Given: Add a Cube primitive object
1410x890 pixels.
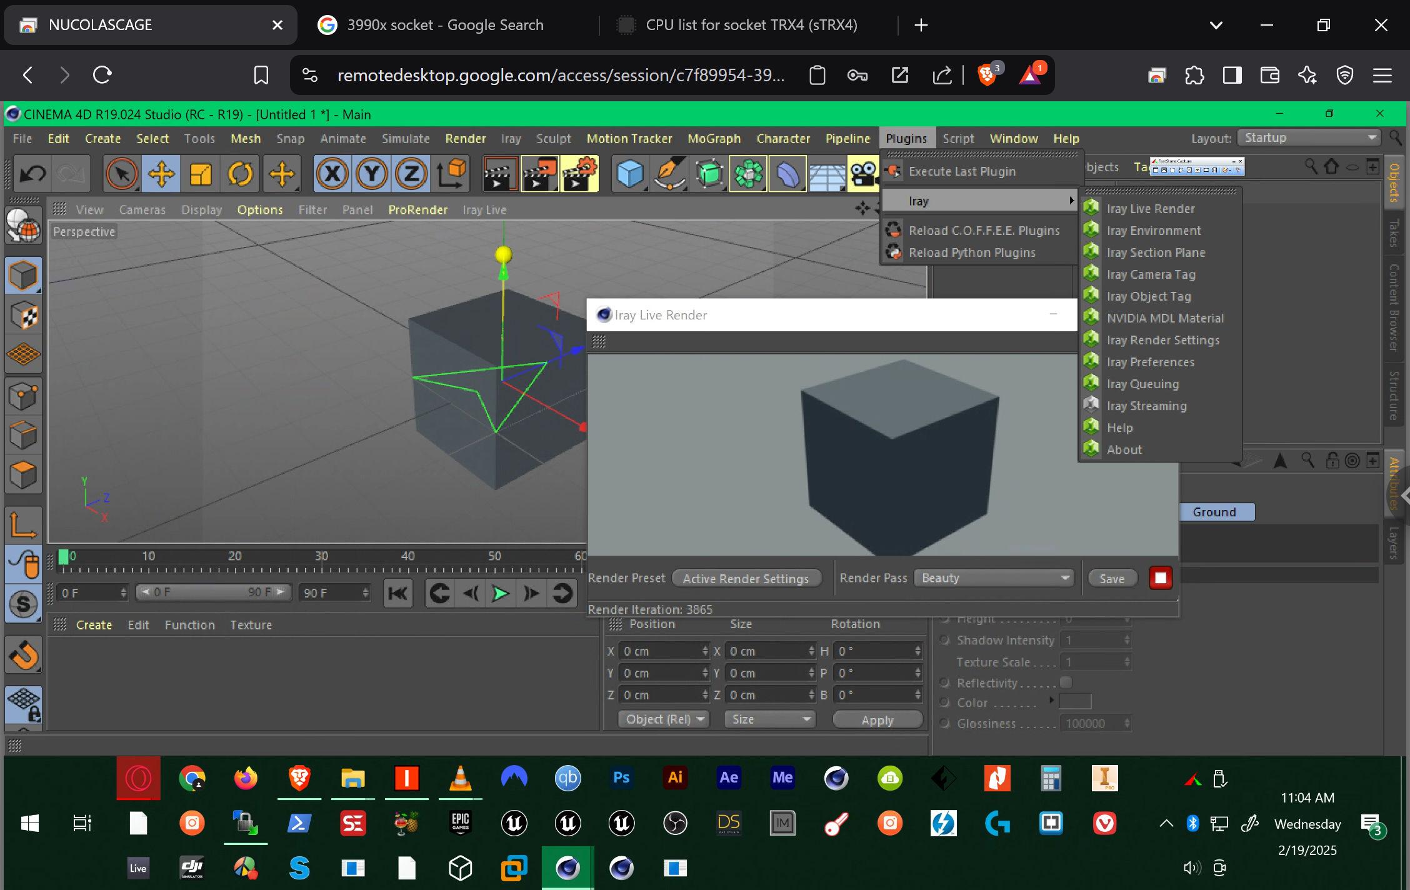Looking at the screenshot, I should tap(630, 173).
